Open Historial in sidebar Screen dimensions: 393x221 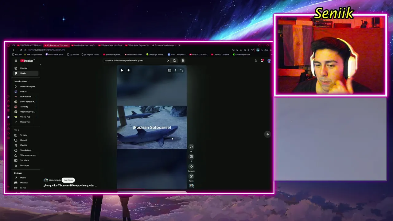coord(26,140)
